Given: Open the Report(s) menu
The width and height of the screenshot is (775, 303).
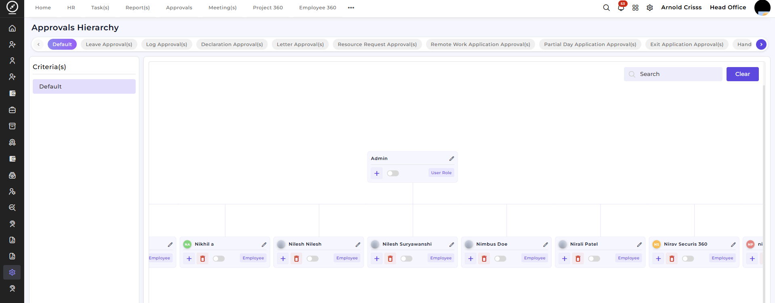Looking at the screenshot, I should pyautogui.click(x=138, y=8).
